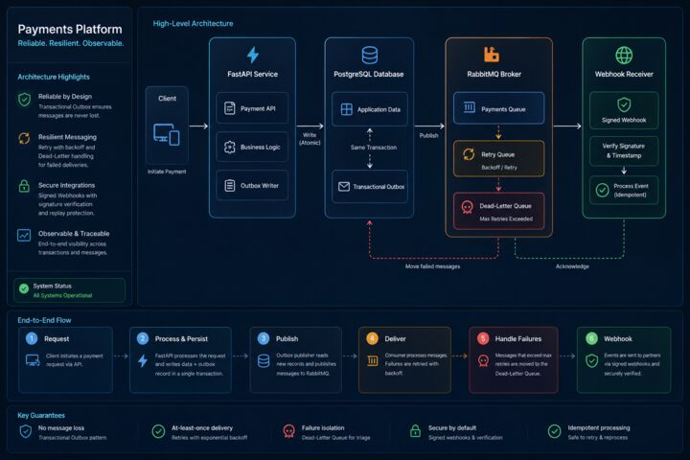Screen dimensions: 690x460
Task: Click the Request step monitor icon
Action: pyautogui.click(x=33, y=360)
